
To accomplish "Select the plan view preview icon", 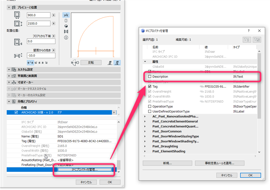I will [x=66, y=15].
